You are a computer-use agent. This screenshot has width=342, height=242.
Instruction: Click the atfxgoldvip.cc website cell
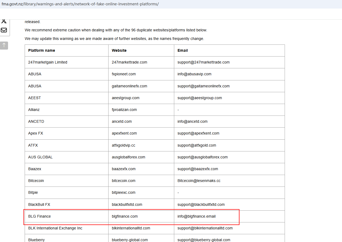tap(124, 145)
